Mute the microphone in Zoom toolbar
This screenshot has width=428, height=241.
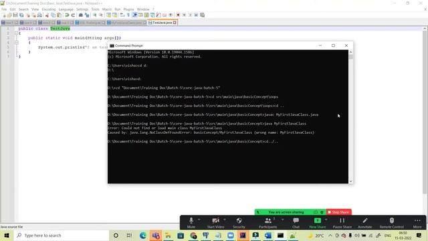[x=191, y=223]
